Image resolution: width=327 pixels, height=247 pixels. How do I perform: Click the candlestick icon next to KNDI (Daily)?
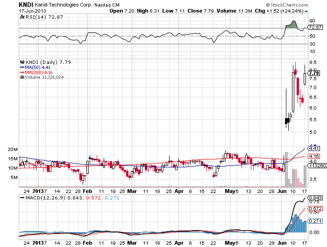click(x=22, y=62)
